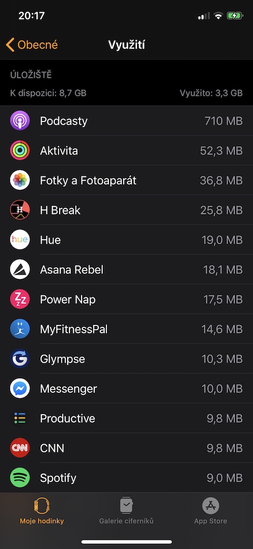The height and width of the screenshot is (549, 253).
Task: Switch to the Moje hodinky tab
Action: click(x=42, y=511)
